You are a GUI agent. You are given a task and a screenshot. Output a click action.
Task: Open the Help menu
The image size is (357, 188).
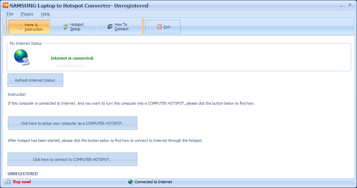pos(45,14)
